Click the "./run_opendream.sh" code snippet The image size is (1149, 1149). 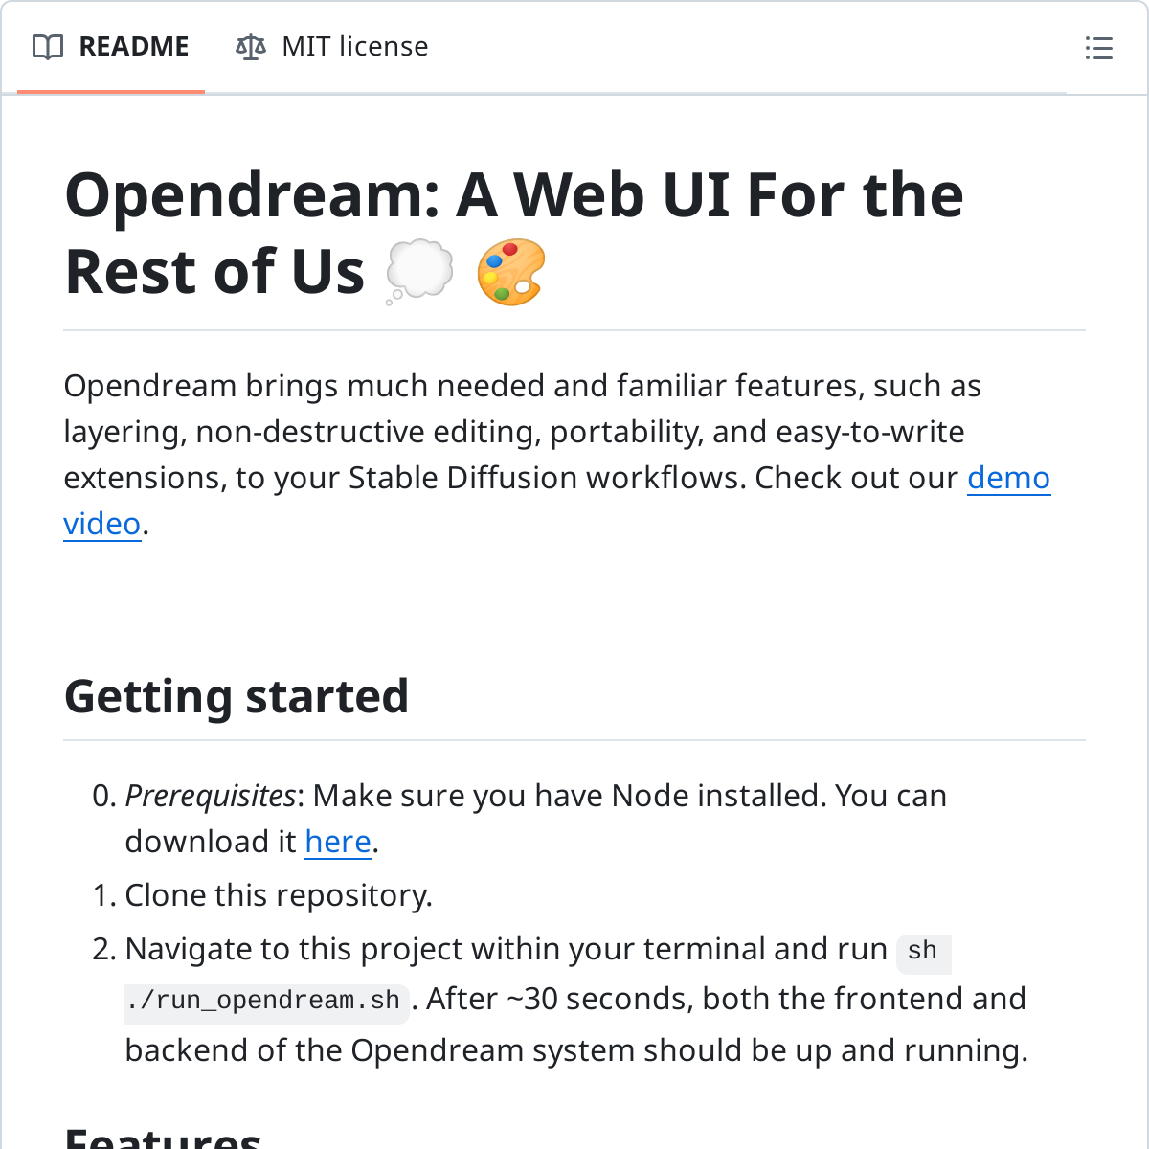pos(263,1001)
